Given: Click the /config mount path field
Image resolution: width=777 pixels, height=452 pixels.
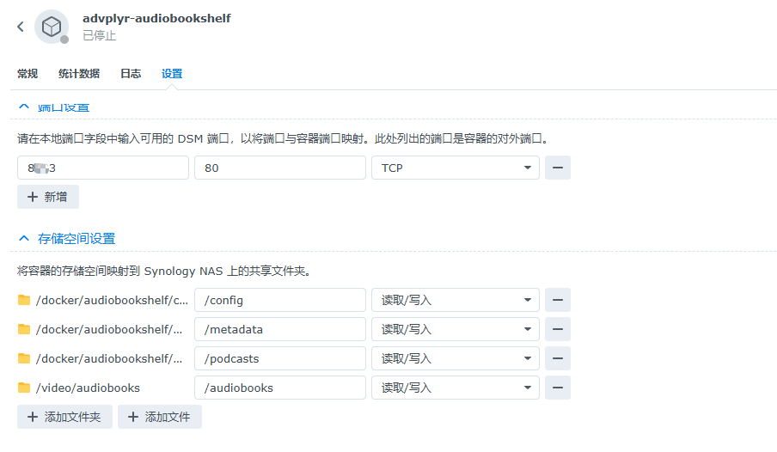Looking at the screenshot, I should (280, 300).
